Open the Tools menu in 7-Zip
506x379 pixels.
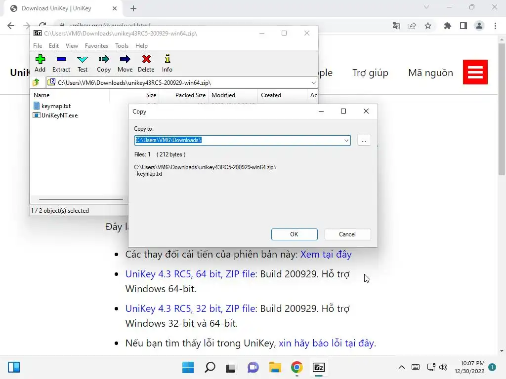[x=122, y=46]
